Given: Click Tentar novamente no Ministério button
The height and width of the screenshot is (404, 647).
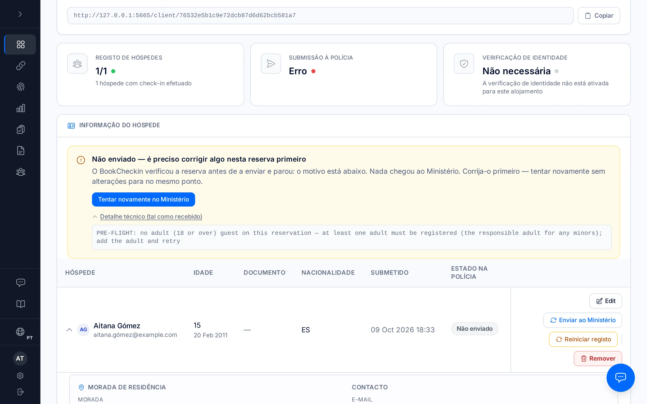Looking at the screenshot, I should [x=143, y=199].
